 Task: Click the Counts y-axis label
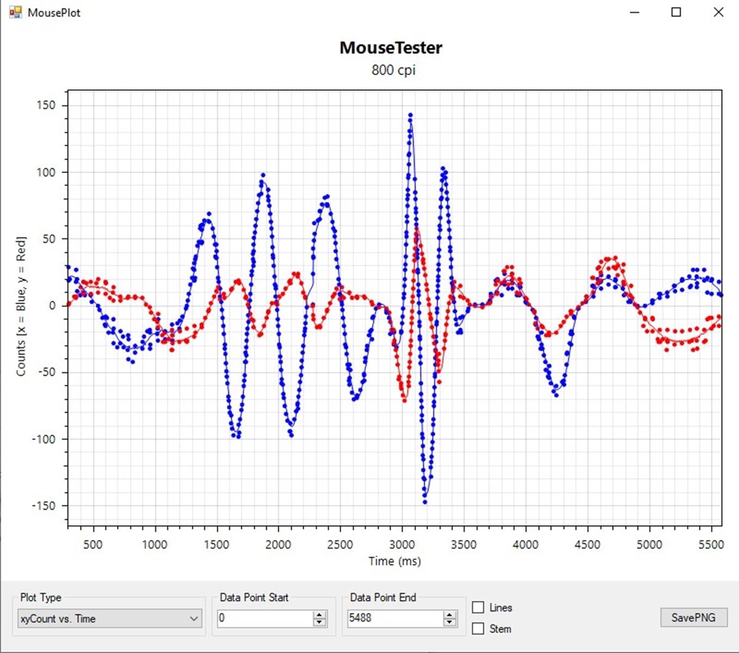[x=21, y=306]
